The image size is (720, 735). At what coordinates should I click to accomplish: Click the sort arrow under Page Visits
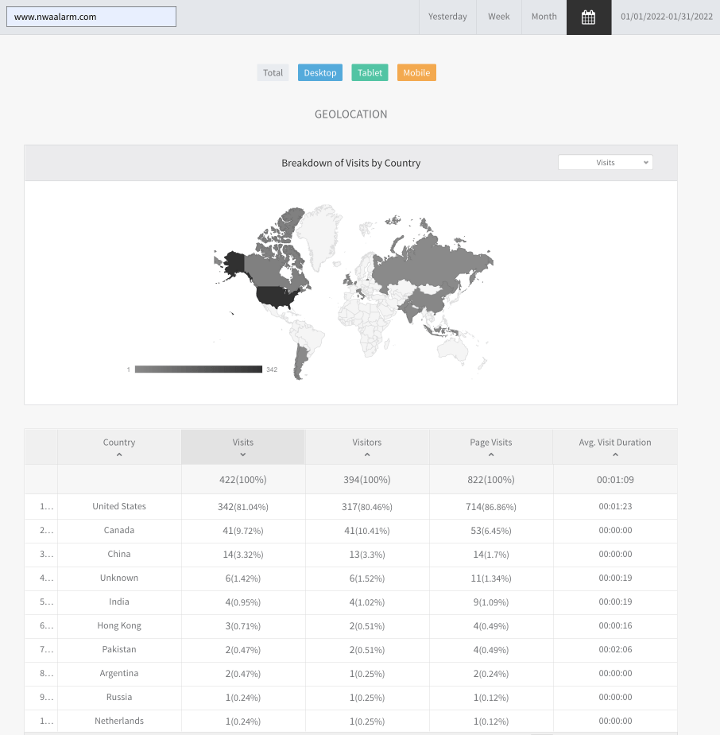[491, 455]
